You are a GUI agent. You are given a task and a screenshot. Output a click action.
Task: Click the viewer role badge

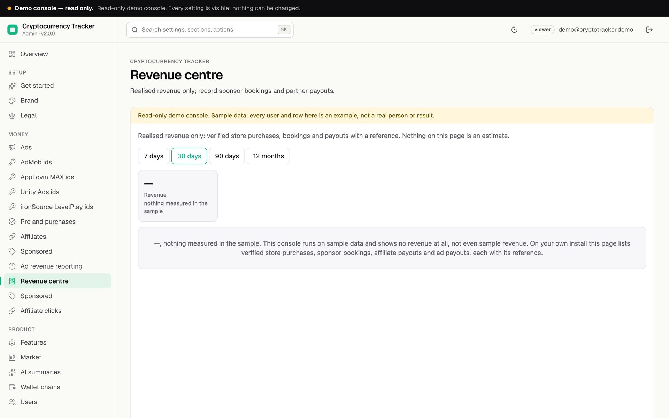click(543, 30)
